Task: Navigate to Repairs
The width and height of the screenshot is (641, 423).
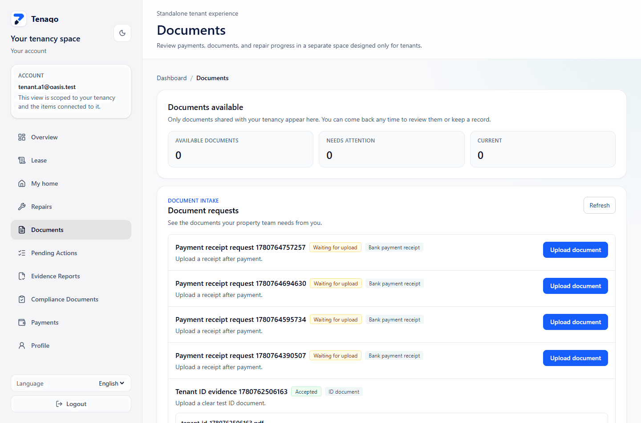Action: tap(71, 207)
